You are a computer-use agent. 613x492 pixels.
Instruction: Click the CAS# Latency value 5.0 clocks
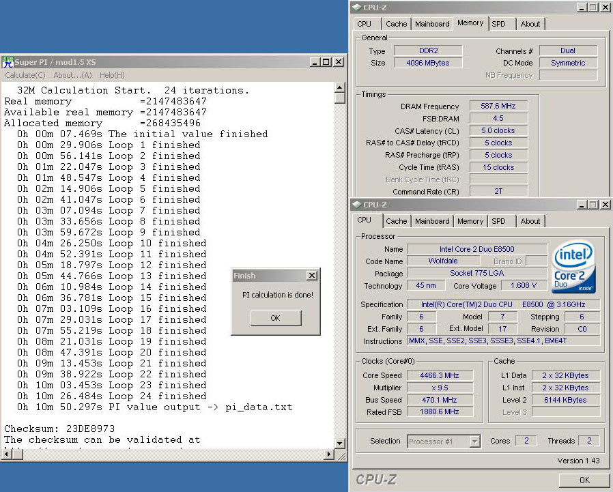pyautogui.click(x=498, y=130)
